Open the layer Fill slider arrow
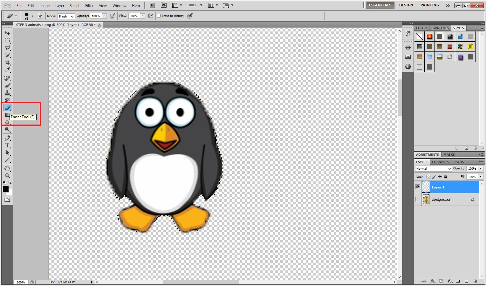Screen dimensions: 486x286 pyautogui.click(x=481, y=177)
